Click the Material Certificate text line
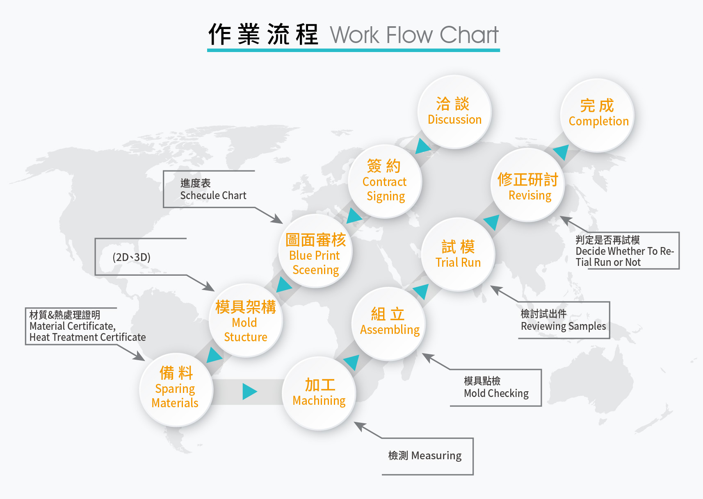This screenshot has width=703, height=499. (x=73, y=326)
